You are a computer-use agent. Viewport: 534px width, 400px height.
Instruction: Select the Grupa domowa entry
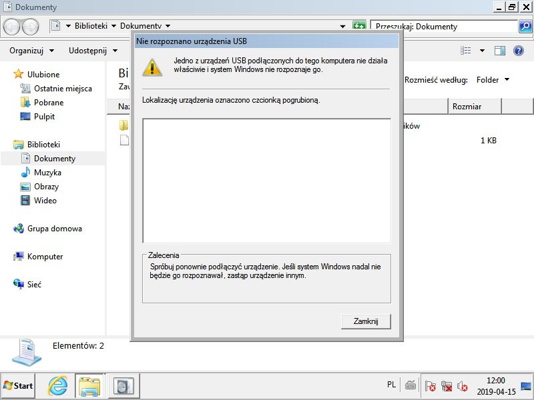tap(55, 229)
